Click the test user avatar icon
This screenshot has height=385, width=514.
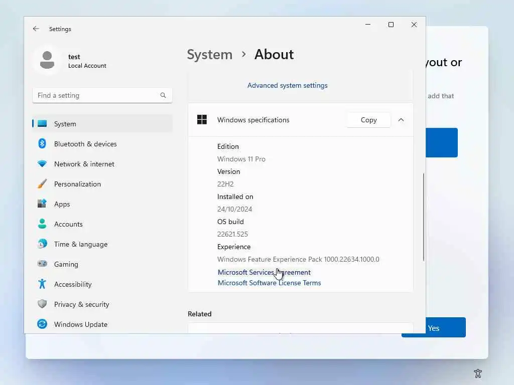47,60
